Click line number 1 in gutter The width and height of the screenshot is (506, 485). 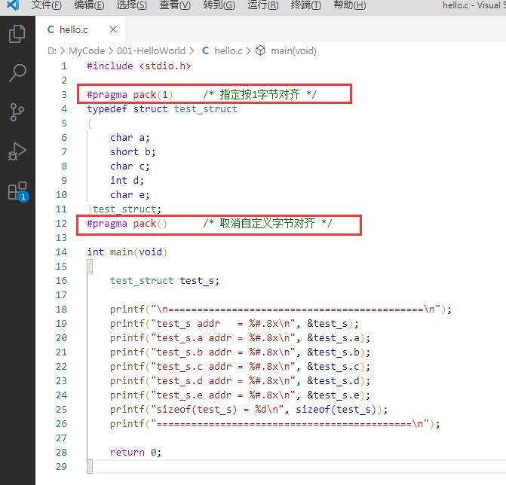click(x=64, y=66)
